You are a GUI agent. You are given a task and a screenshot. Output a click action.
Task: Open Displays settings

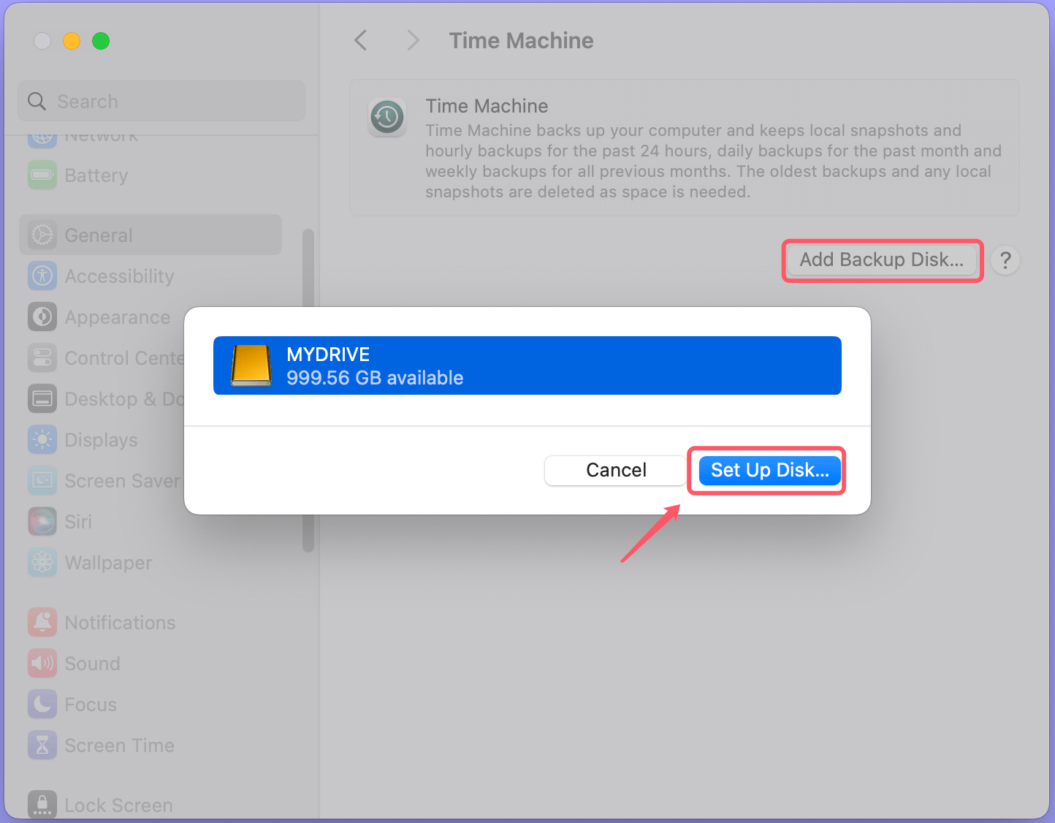click(x=101, y=439)
